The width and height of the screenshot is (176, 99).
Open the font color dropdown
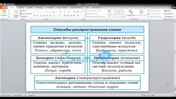click(x=61, y=16)
